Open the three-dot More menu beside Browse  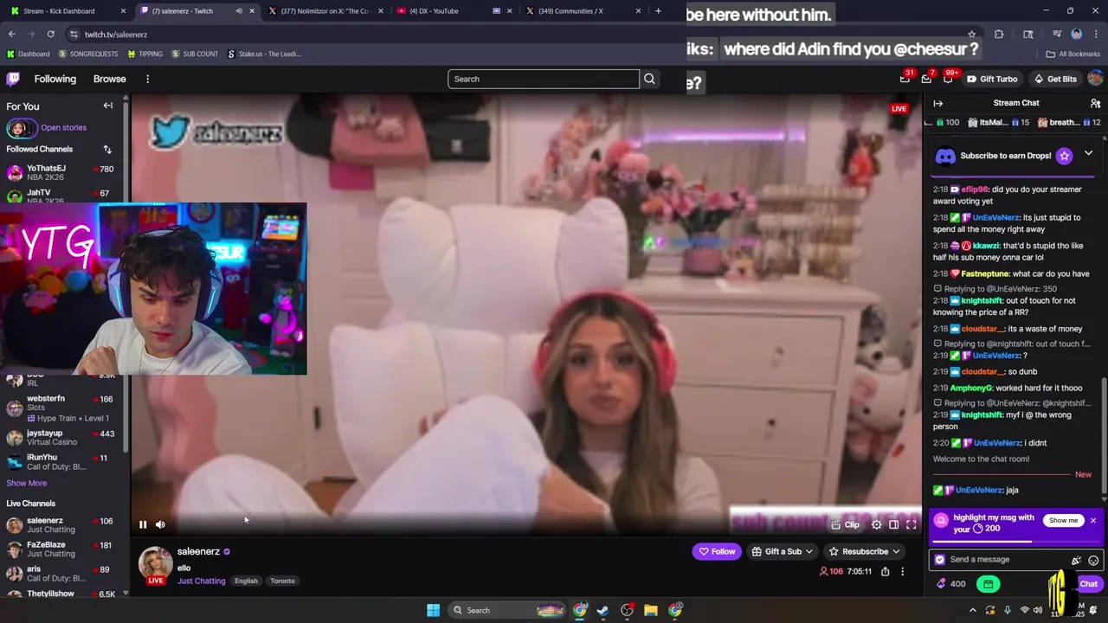(147, 79)
